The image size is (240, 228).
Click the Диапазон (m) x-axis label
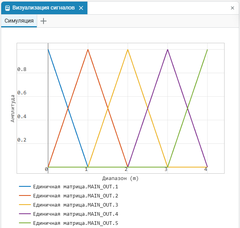(120, 178)
